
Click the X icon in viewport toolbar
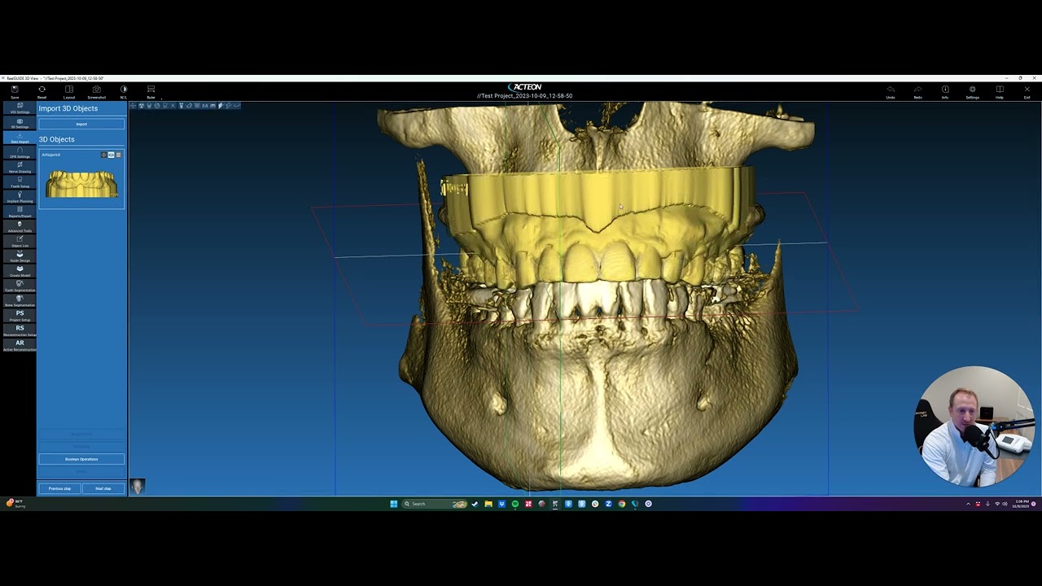tap(173, 106)
